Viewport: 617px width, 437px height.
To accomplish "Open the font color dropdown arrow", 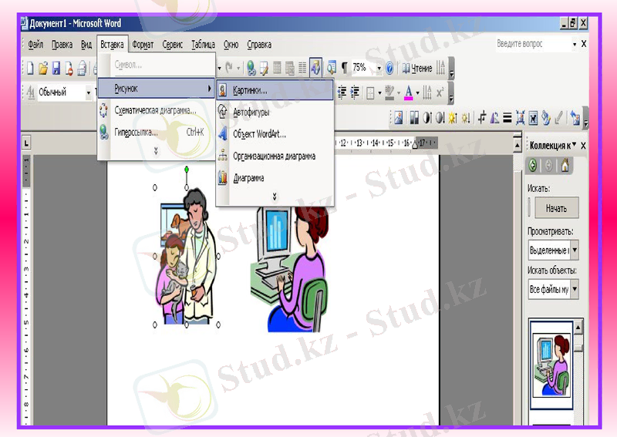I will 417,92.
